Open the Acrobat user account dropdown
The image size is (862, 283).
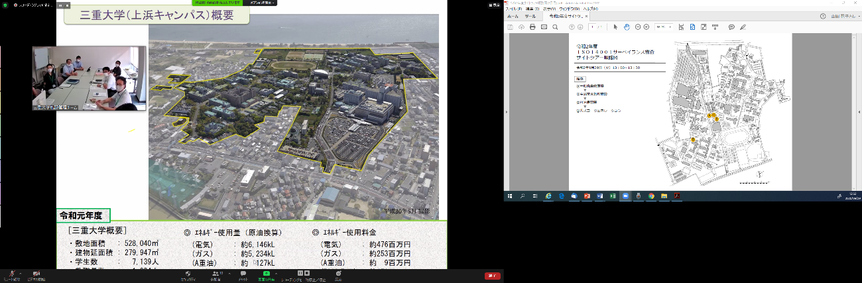click(x=845, y=16)
